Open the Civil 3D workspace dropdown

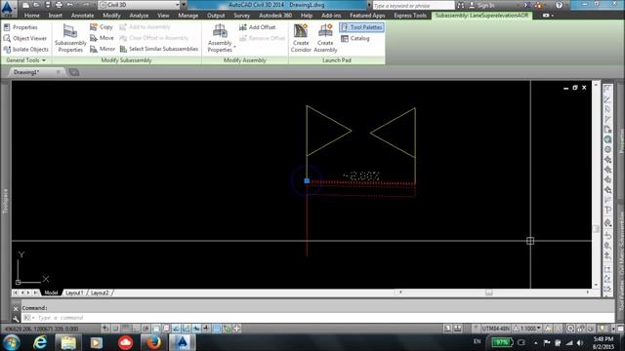140,5
